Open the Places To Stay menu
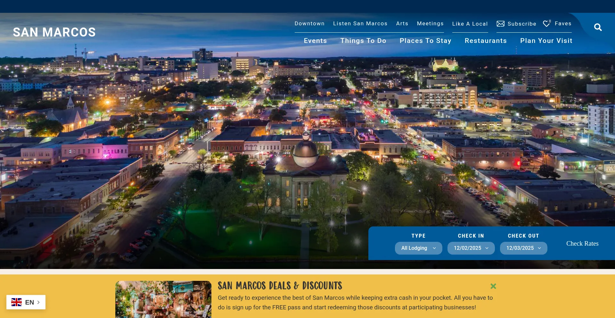 point(425,41)
